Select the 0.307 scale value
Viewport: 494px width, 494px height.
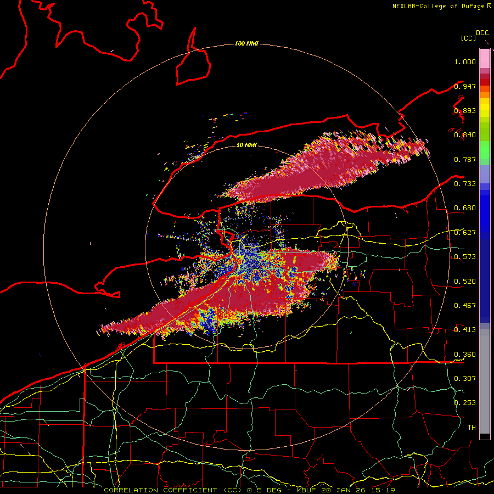pos(465,378)
